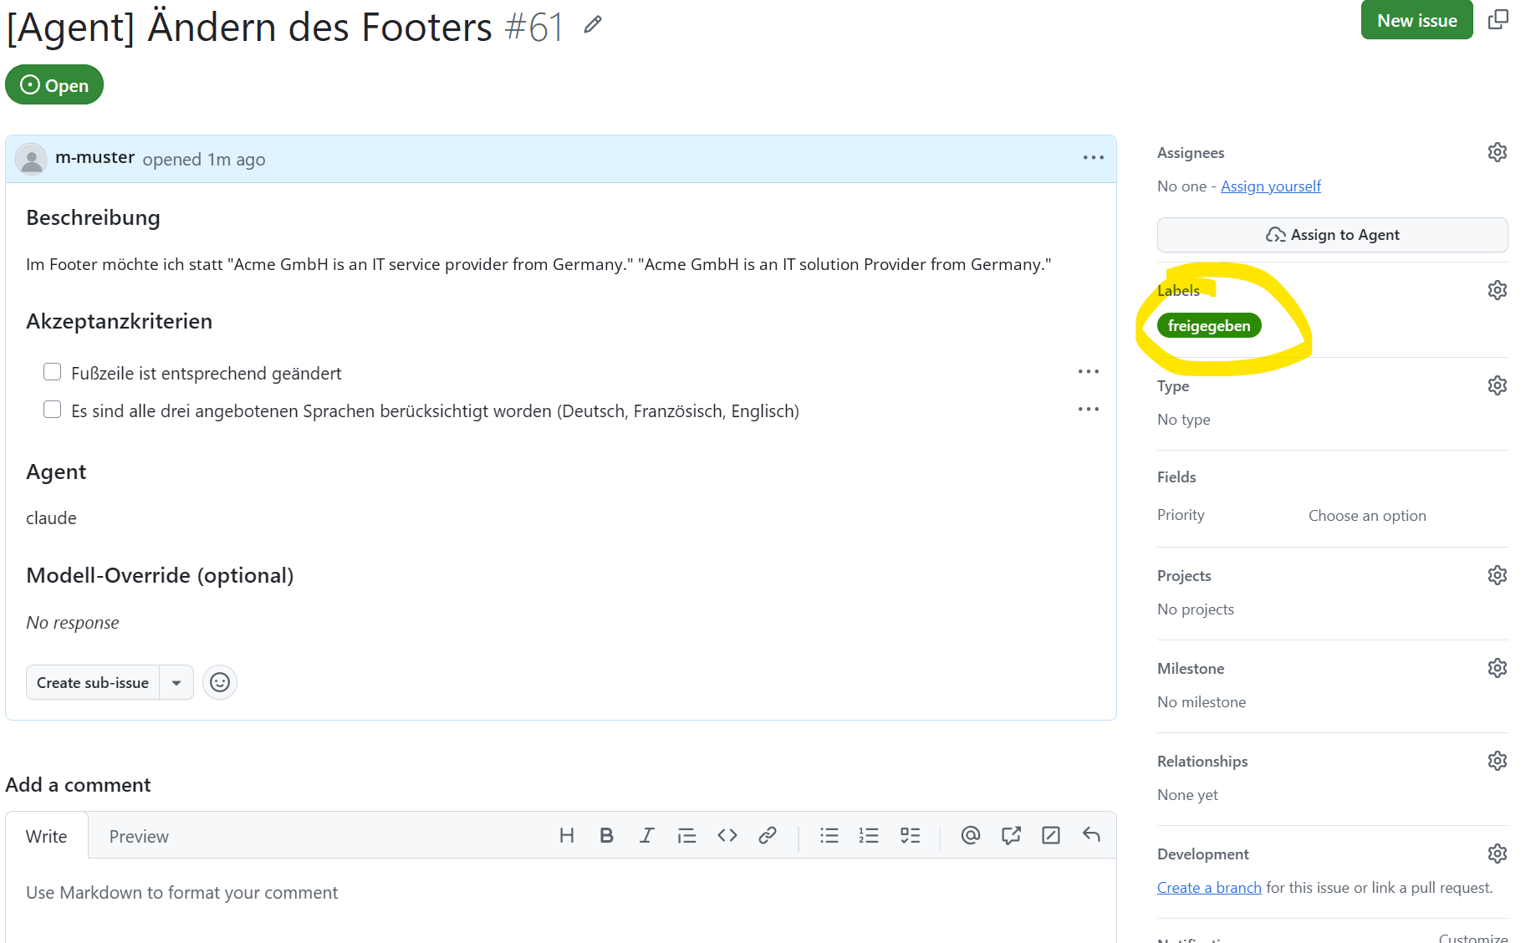1536x943 pixels.
Task: Click the 'No response' text
Action: coord(73,623)
